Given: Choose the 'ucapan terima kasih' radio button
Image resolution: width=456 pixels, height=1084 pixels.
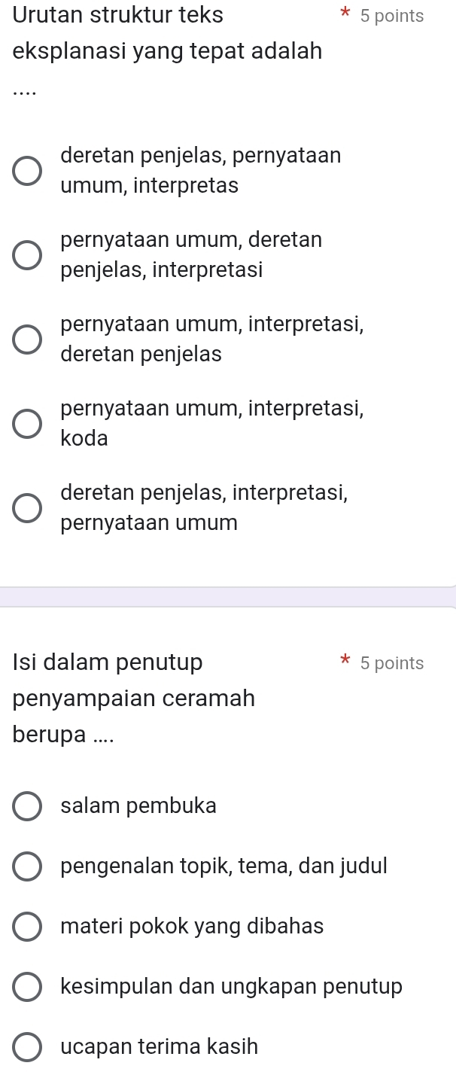Looking at the screenshot, I should [x=27, y=1047].
